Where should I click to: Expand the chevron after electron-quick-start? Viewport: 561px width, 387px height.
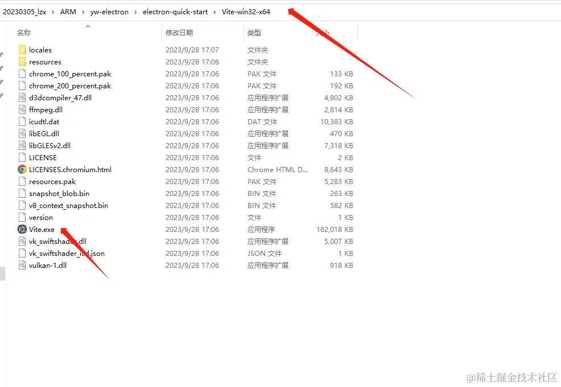pyautogui.click(x=214, y=12)
